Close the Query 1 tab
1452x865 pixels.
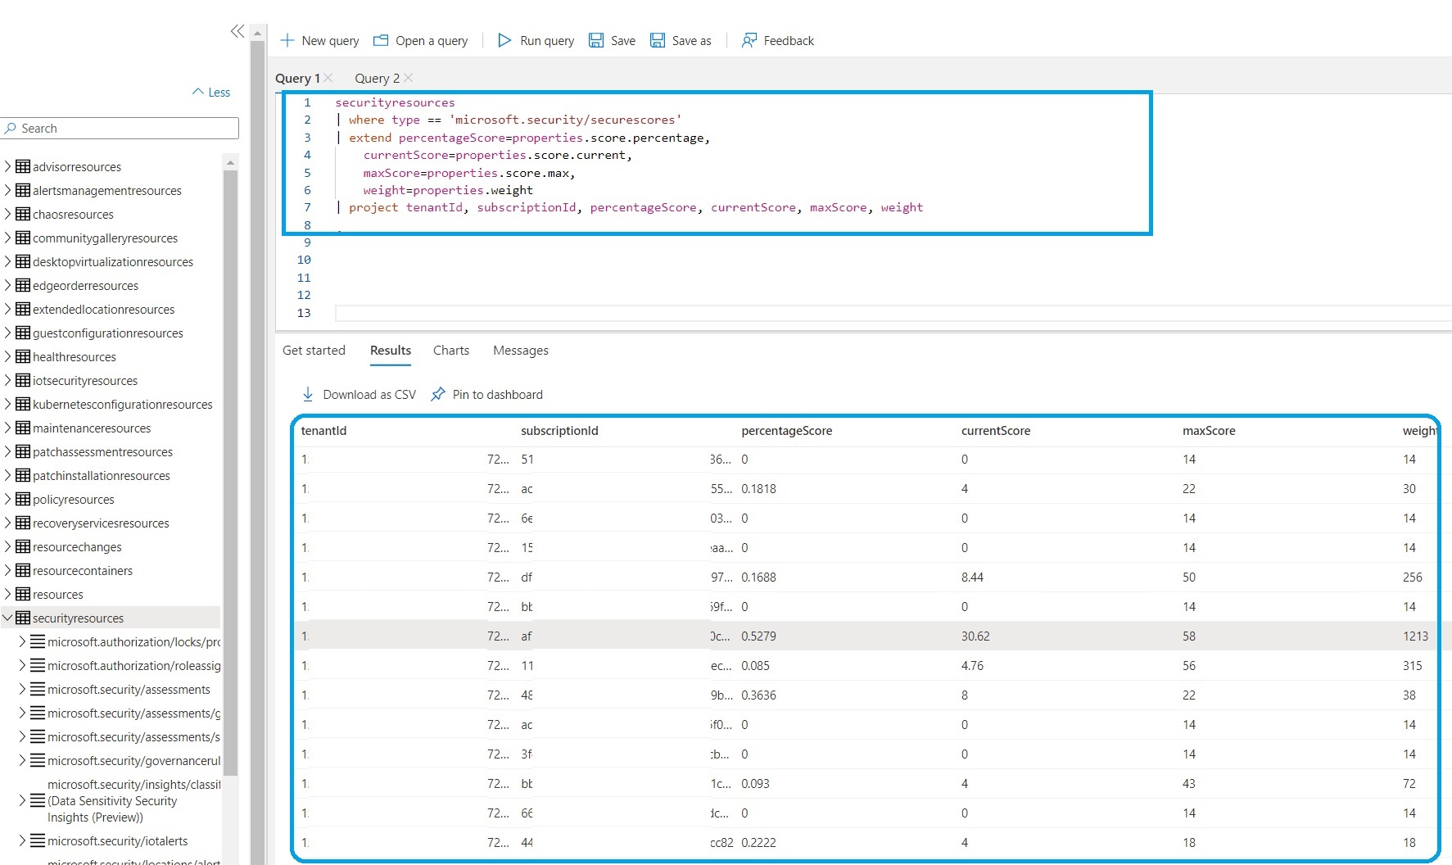pyautogui.click(x=328, y=78)
